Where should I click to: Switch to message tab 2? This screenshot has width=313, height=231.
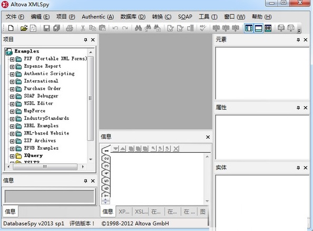tap(106, 159)
